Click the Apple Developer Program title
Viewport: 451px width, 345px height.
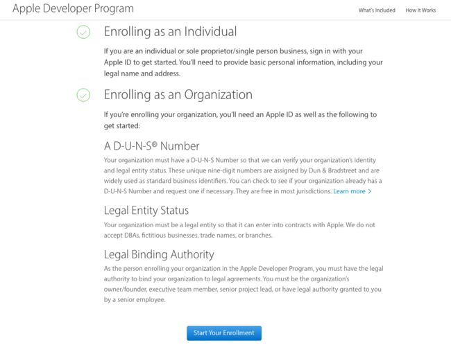73,8
